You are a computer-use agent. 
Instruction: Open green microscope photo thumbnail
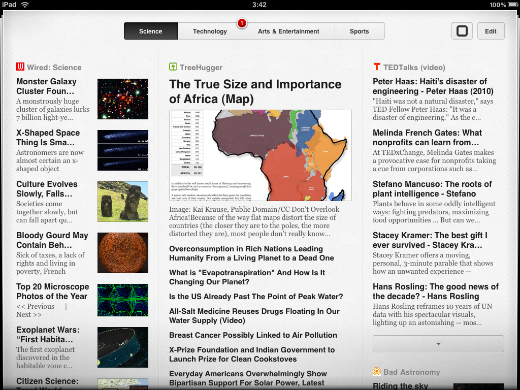[123, 300]
